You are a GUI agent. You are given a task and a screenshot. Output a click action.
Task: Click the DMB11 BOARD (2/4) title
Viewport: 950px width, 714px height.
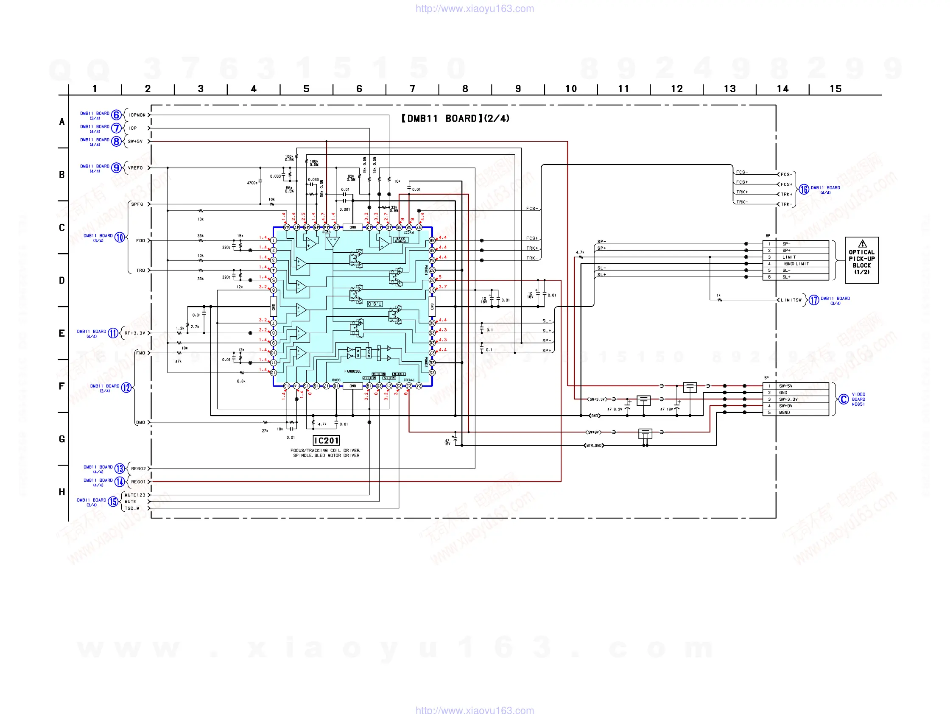click(x=455, y=118)
